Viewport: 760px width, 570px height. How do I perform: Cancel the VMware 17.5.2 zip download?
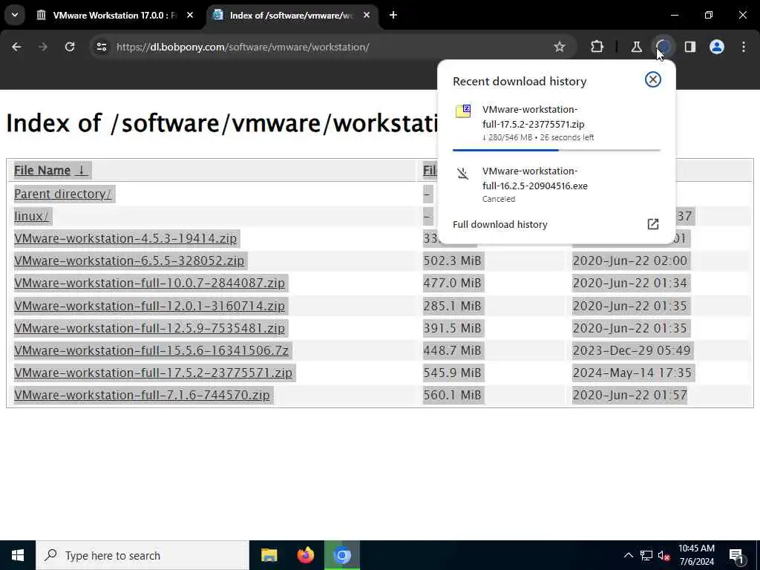click(653, 79)
